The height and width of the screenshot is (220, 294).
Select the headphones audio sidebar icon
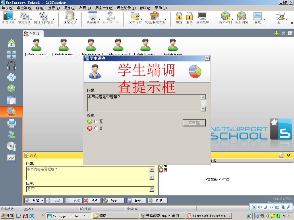click(11, 66)
